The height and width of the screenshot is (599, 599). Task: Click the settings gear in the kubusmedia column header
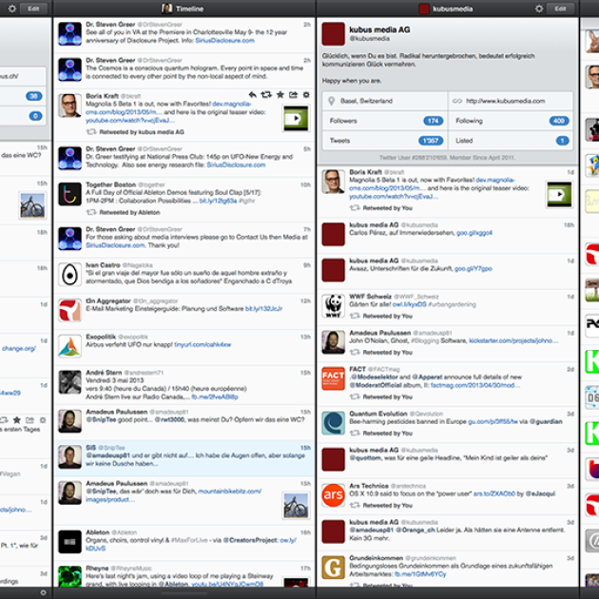(x=538, y=8)
